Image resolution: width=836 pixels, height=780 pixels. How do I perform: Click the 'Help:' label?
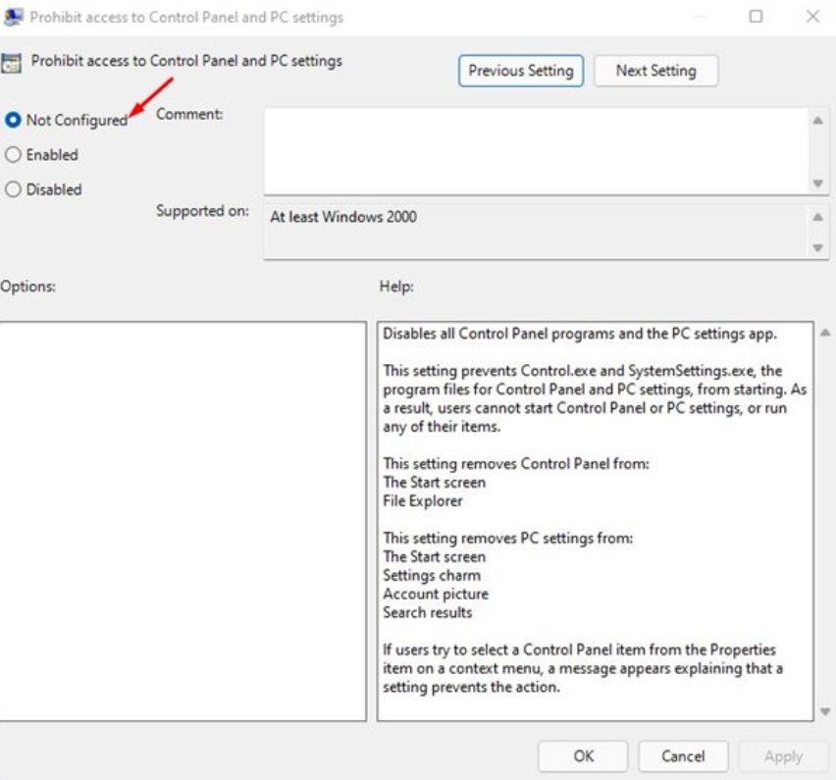click(396, 286)
